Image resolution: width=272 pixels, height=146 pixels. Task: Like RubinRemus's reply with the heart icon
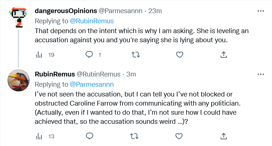coord(179,136)
